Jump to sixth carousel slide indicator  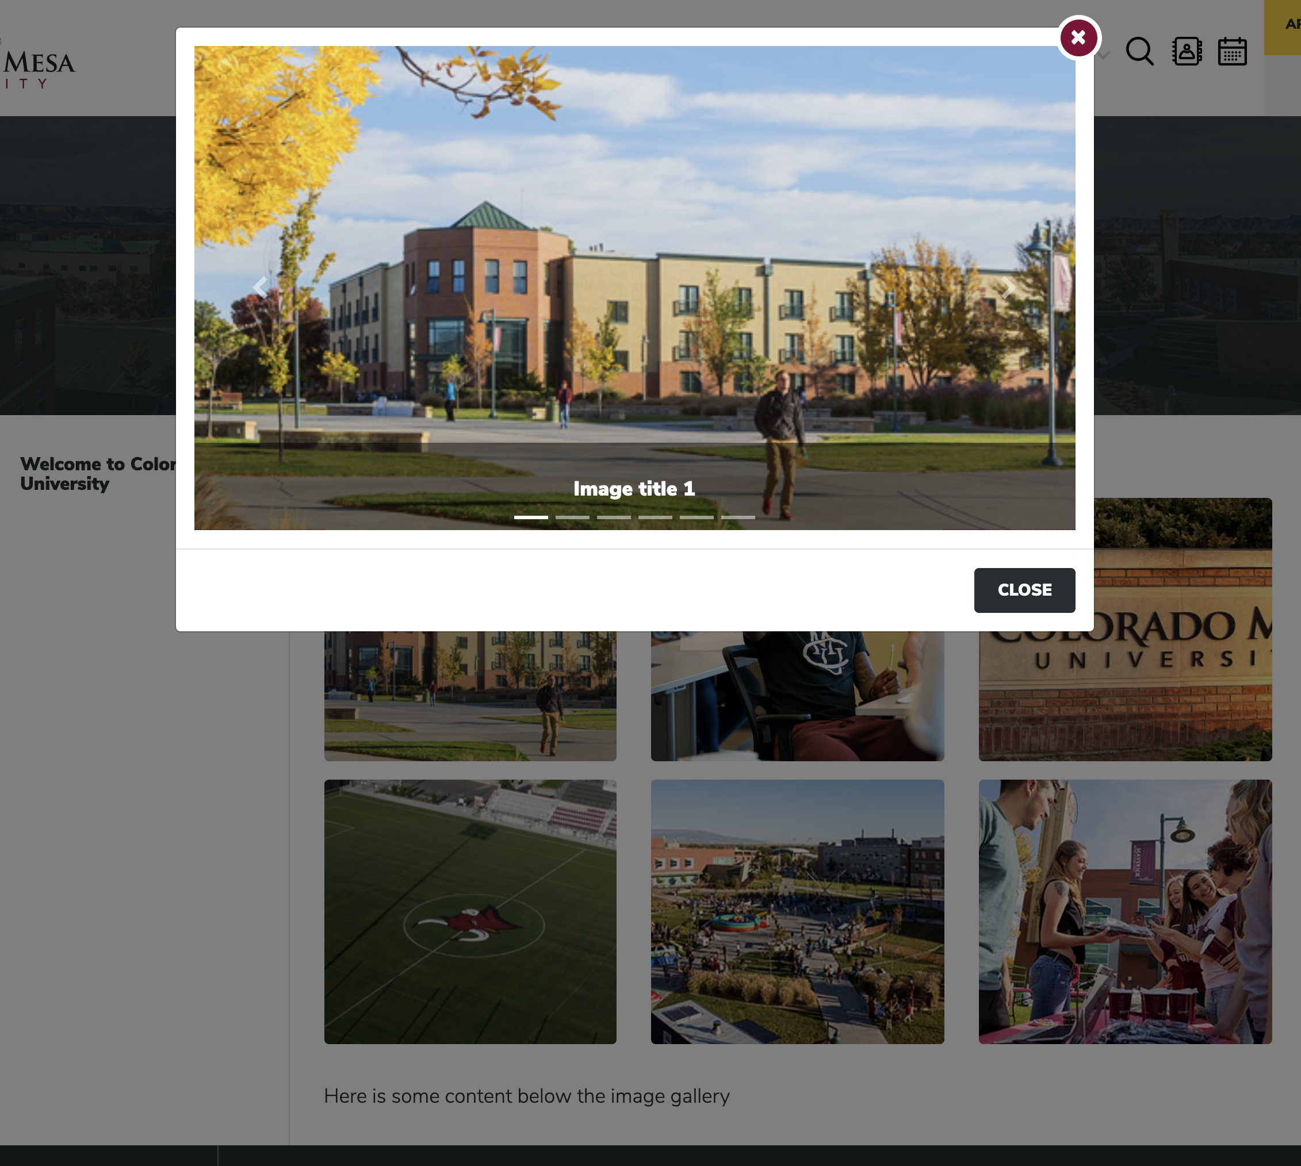[x=738, y=517]
